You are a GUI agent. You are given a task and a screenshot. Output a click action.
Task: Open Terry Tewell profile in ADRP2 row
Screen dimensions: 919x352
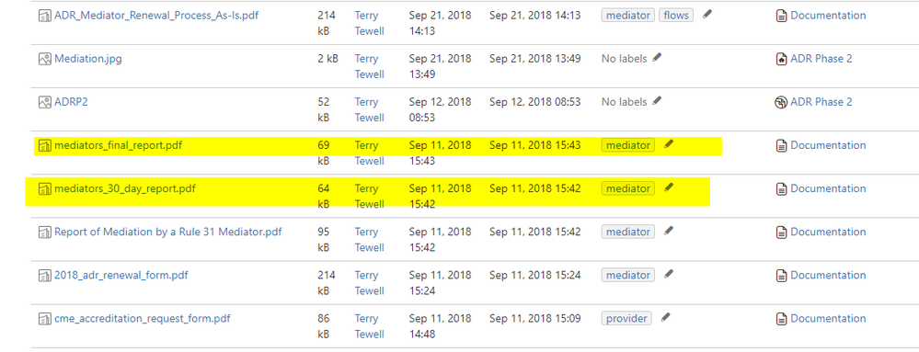tap(369, 109)
